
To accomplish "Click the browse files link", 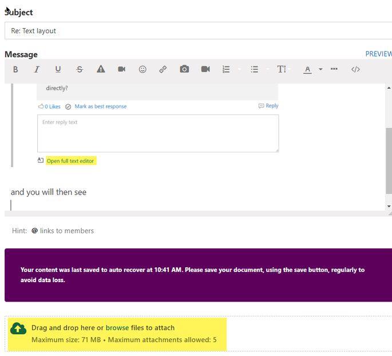I will coord(117,328).
